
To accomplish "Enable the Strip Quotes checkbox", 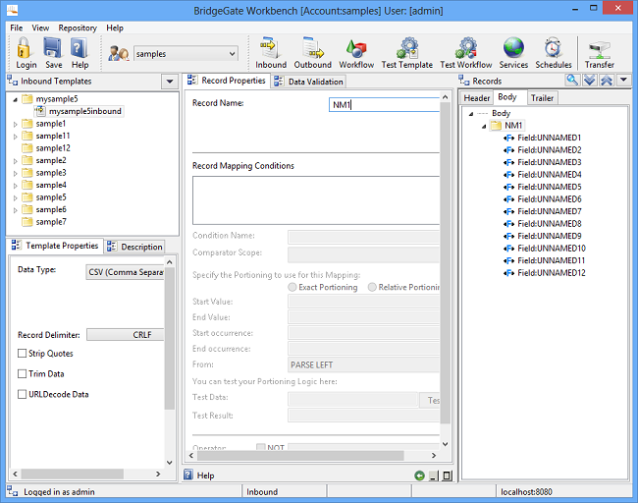I will pos(22,354).
